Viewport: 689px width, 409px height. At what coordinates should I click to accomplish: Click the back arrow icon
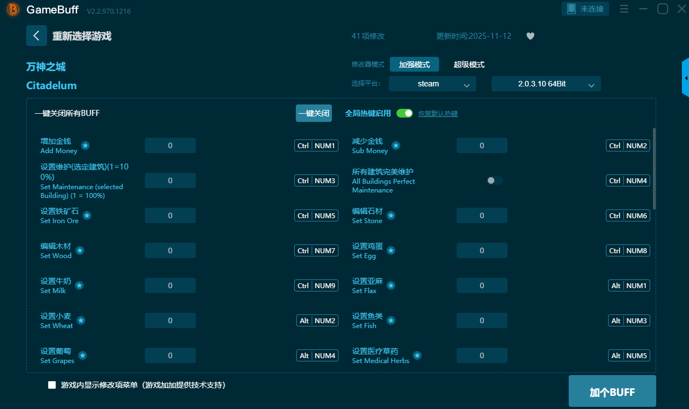36,36
